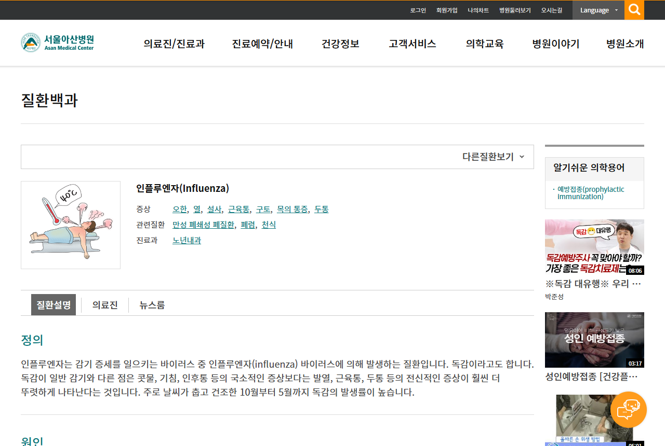Open the 예방접종(prophylactic immunization) term link
665x446 pixels.
point(591,193)
